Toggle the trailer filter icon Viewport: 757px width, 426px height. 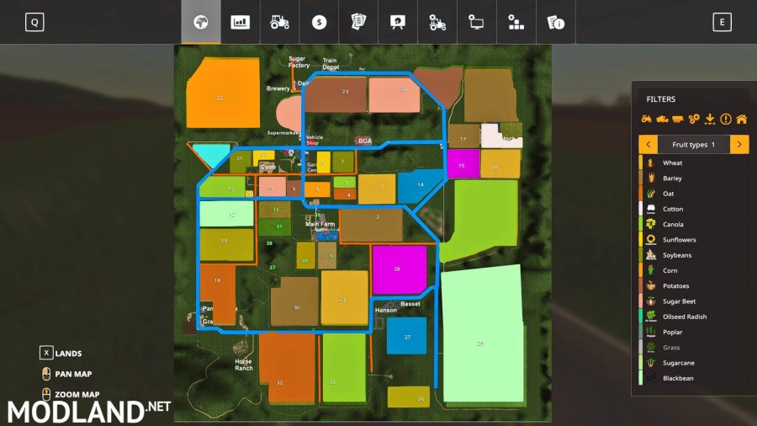point(678,119)
